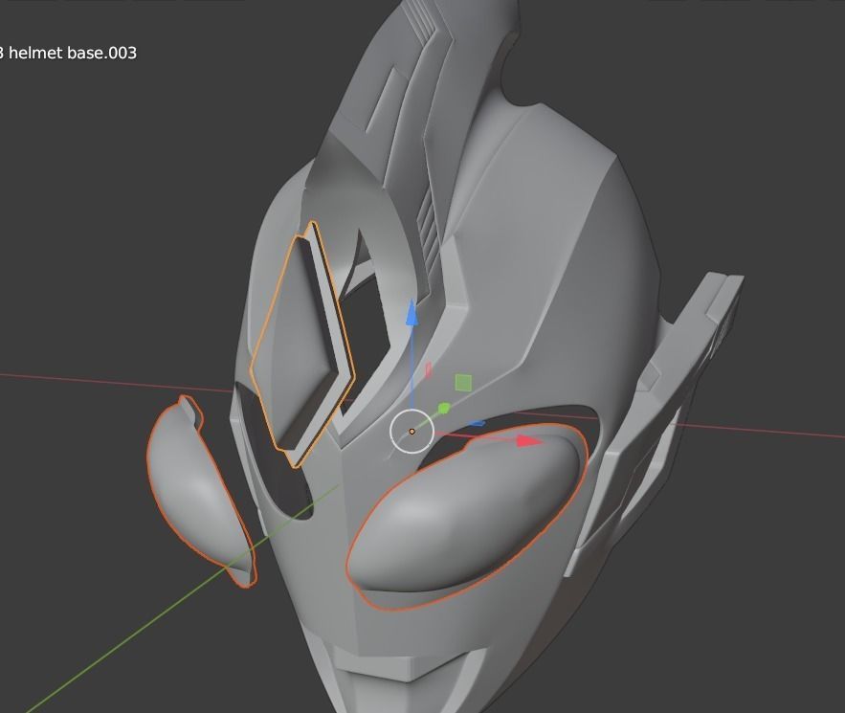Click the red X-axis move gizmo arrow
This screenshot has height=713, width=845.
pos(528,441)
